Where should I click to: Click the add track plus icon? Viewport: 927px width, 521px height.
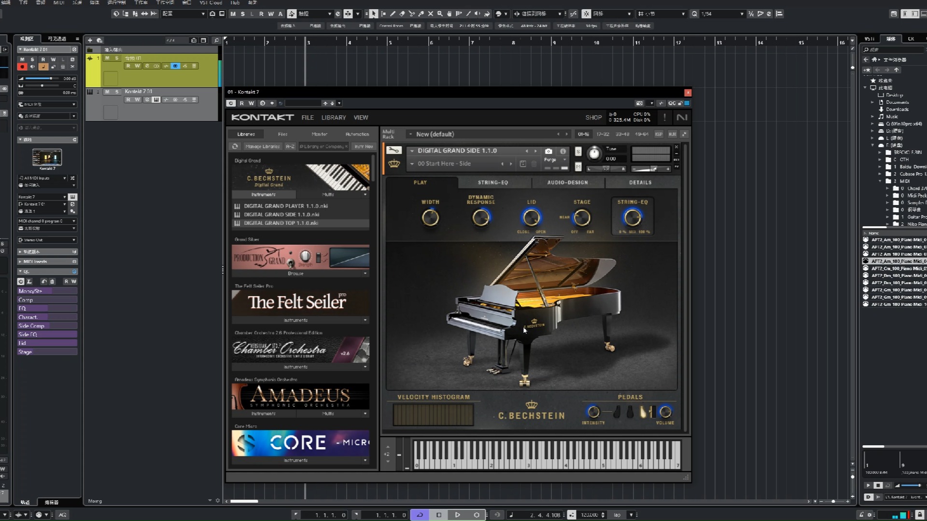[x=90, y=40]
